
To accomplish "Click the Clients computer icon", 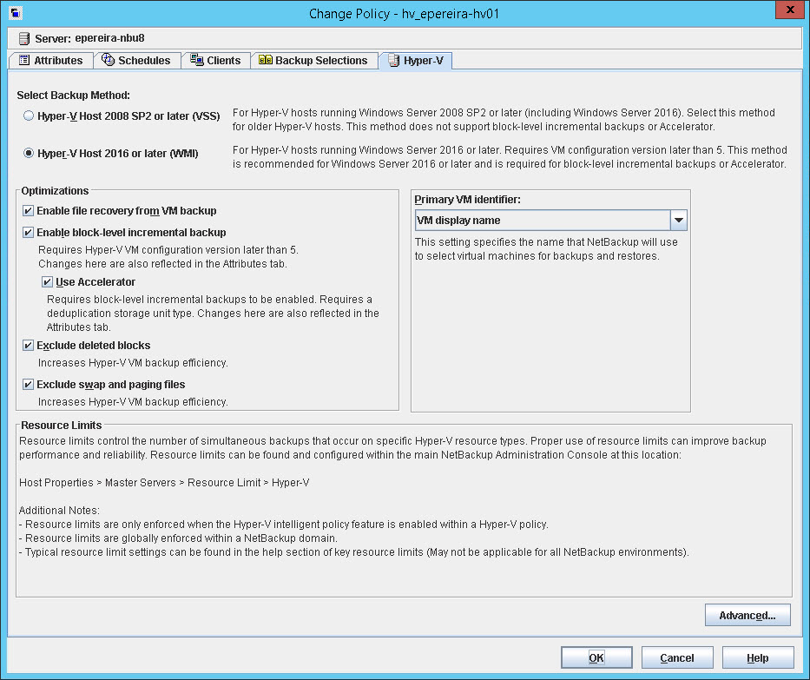I will pyautogui.click(x=196, y=60).
